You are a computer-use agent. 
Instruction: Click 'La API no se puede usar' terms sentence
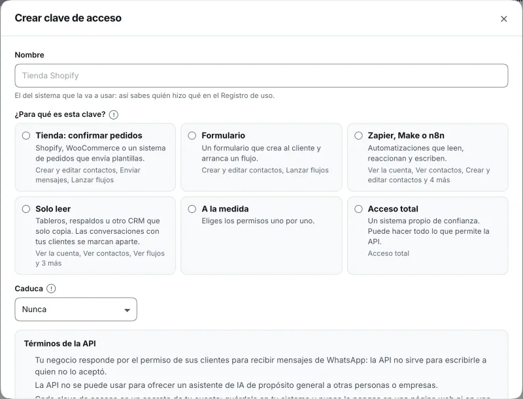tap(236, 385)
